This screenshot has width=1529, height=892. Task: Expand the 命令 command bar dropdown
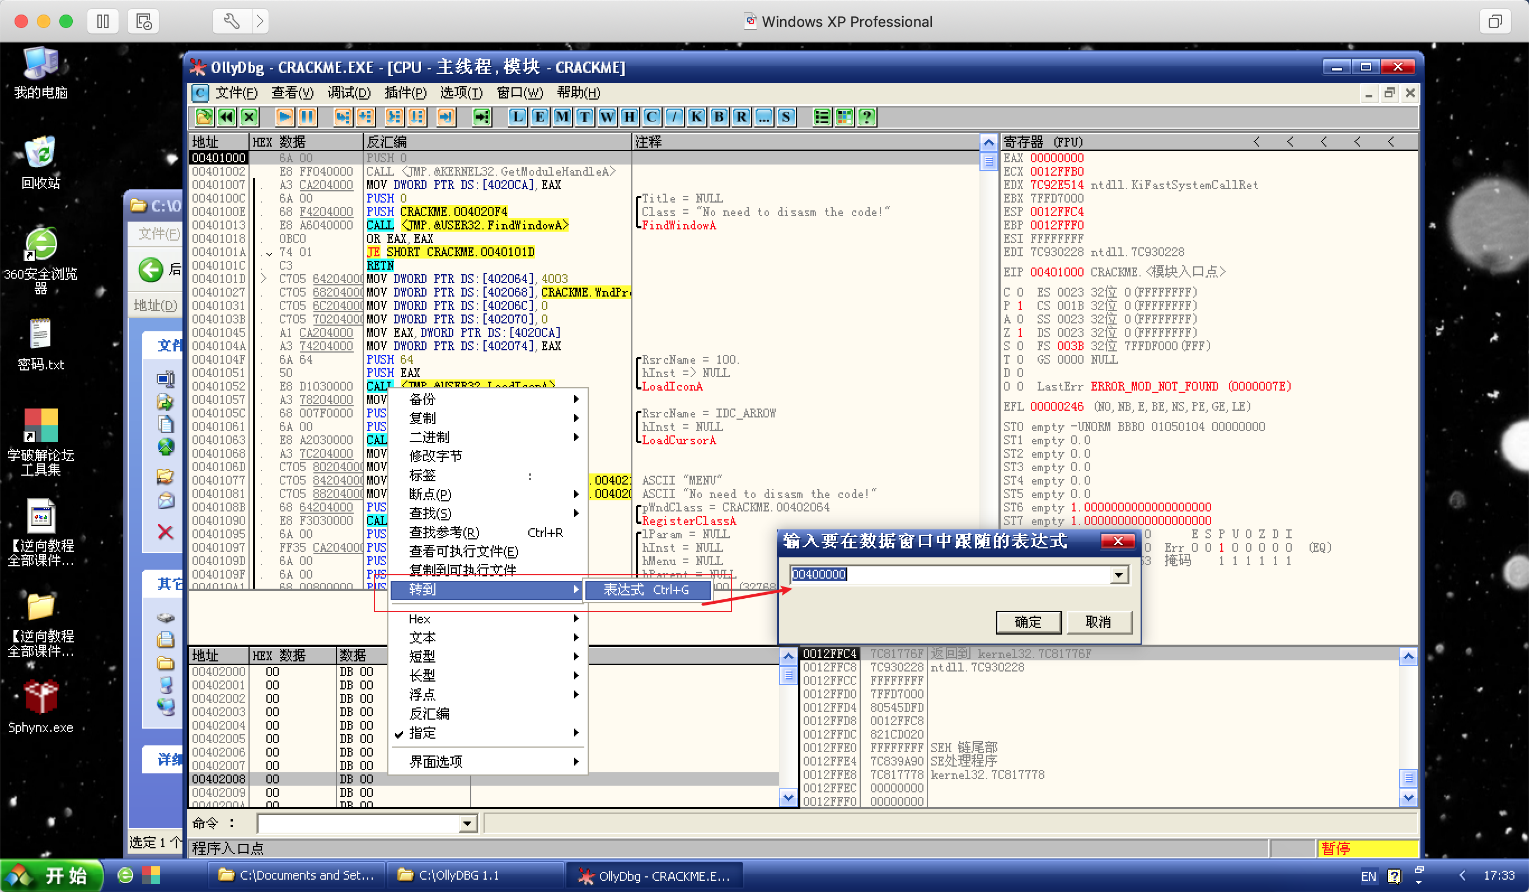point(467,823)
